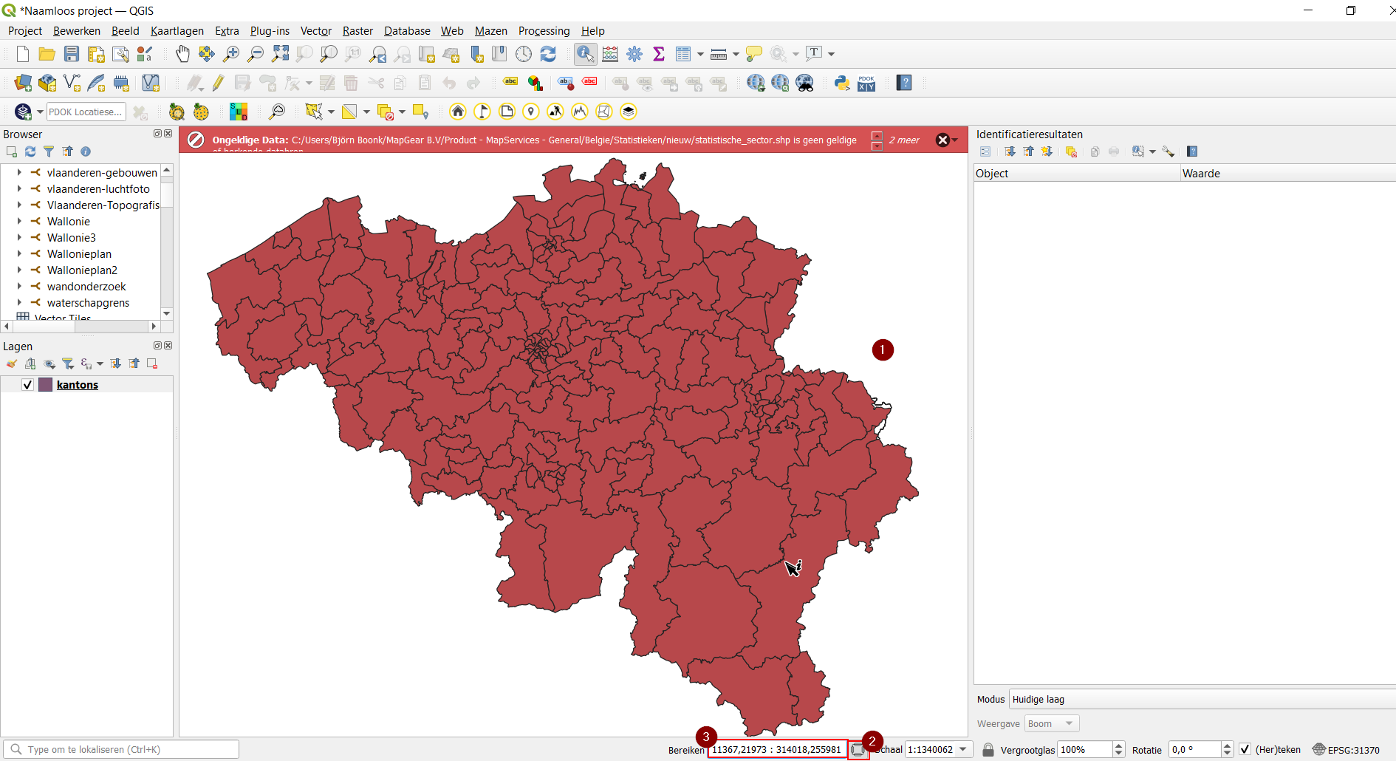
Task: Click the EPSG:31370 CRS button
Action: (1346, 749)
